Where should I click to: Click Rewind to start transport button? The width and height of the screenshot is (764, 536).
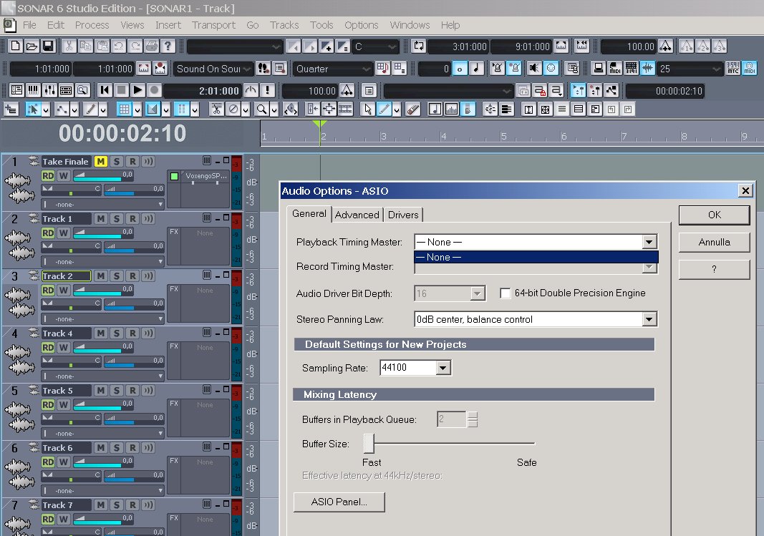pyautogui.click(x=105, y=90)
